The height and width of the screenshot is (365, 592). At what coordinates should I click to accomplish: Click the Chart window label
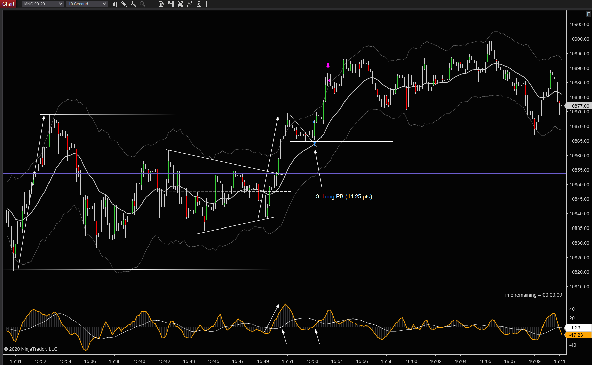(x=8, y=4)
